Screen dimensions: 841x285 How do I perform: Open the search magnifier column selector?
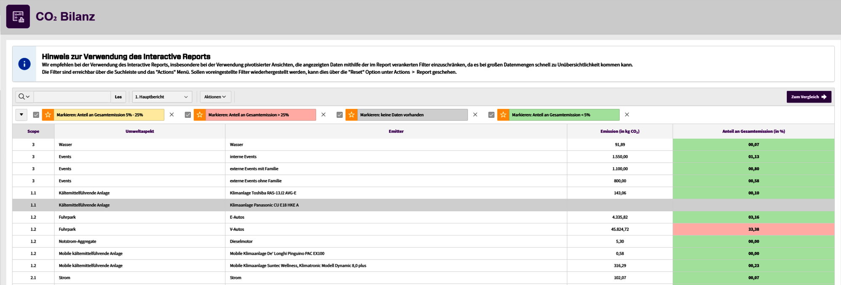[24, 97]
